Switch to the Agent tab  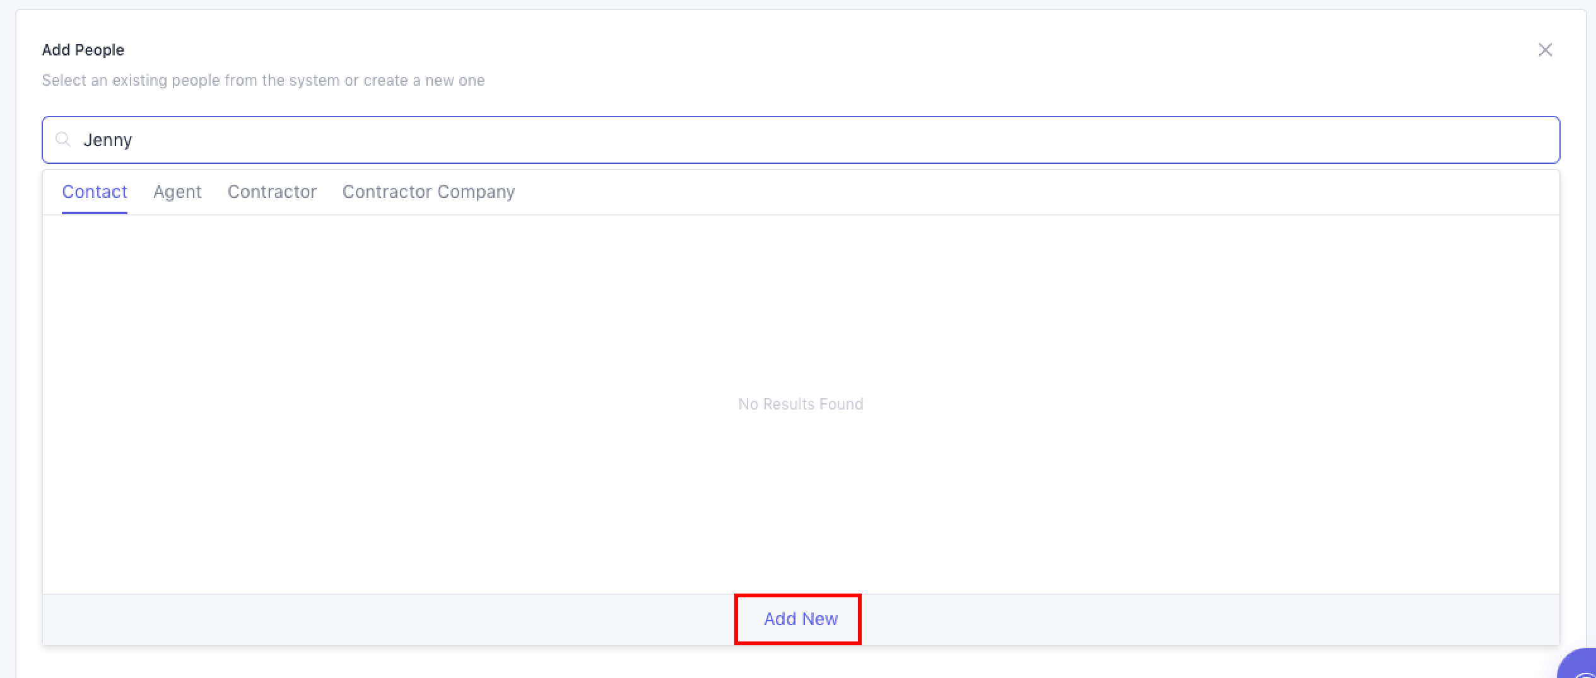[177, 192]
